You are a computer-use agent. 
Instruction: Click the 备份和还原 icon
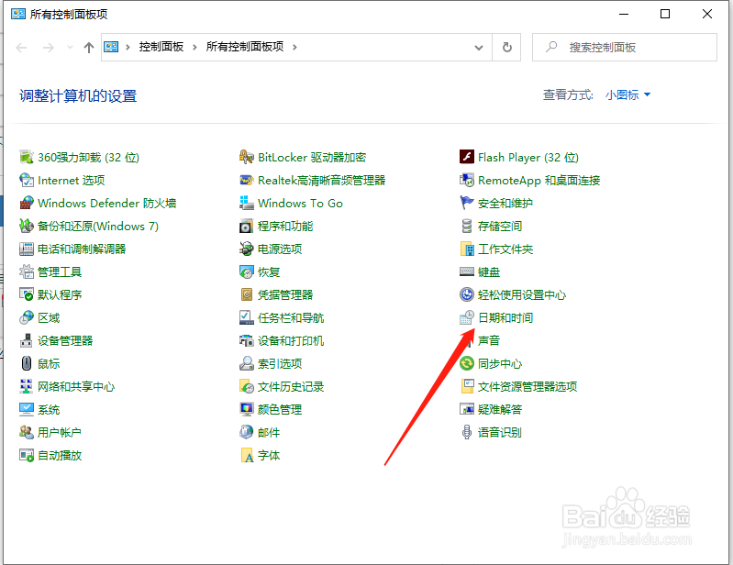click(27, 226)
